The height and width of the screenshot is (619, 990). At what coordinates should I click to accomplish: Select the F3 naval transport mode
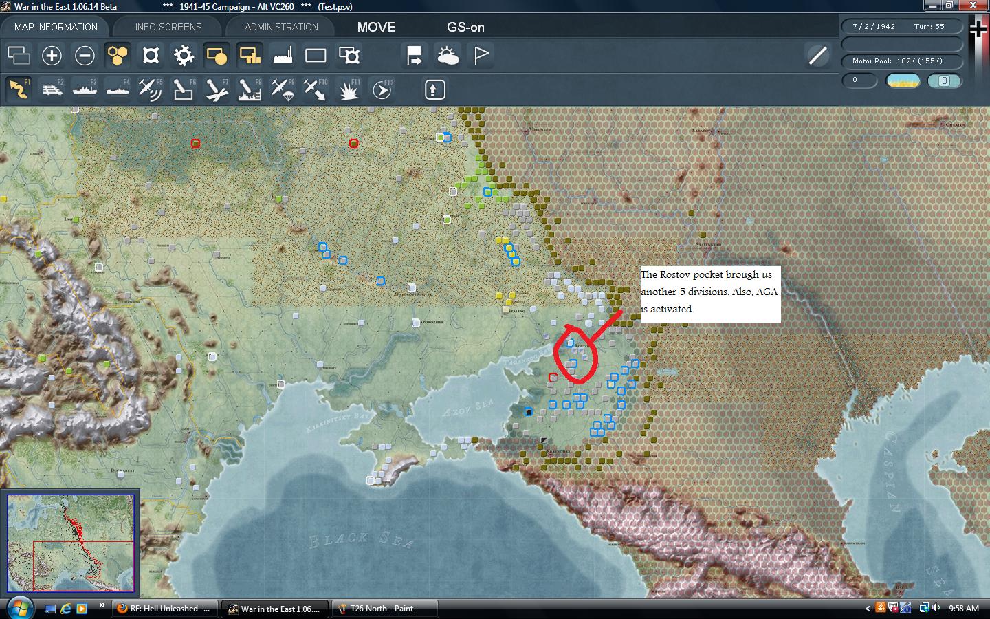[85, 89]
